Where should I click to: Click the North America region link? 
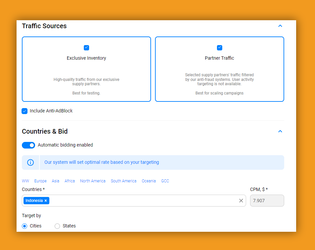(93, 181)
